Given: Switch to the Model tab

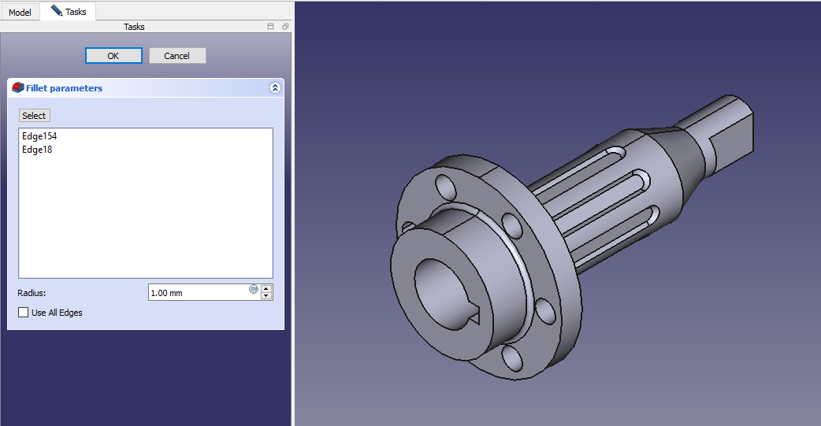Looking at the screenshot, I should click(x=20, y=13).
